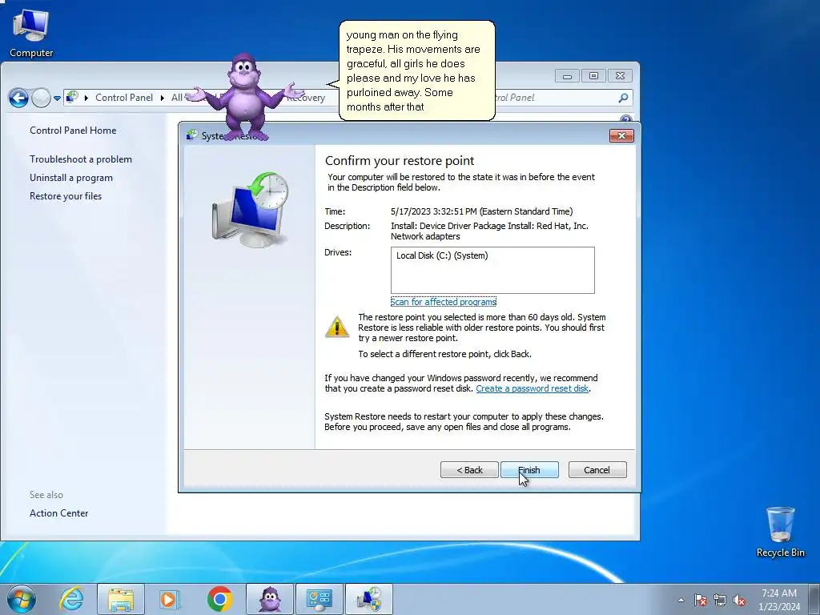Click the address bar Recovery icon
Viewport: 820px width, 615px height.
(x=72, y=97)
